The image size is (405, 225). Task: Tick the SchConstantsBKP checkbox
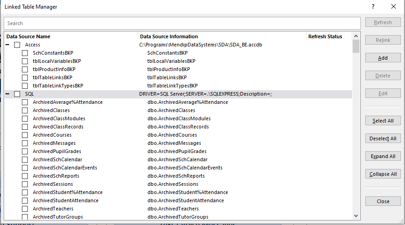coord(25,53)
